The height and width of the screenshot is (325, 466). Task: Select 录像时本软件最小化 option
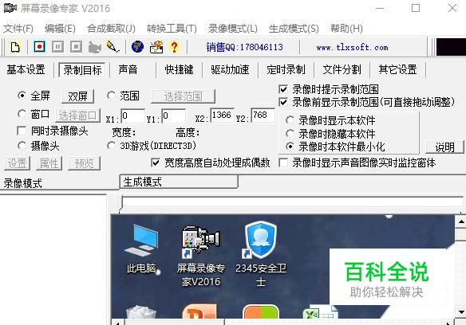[290, 147]
